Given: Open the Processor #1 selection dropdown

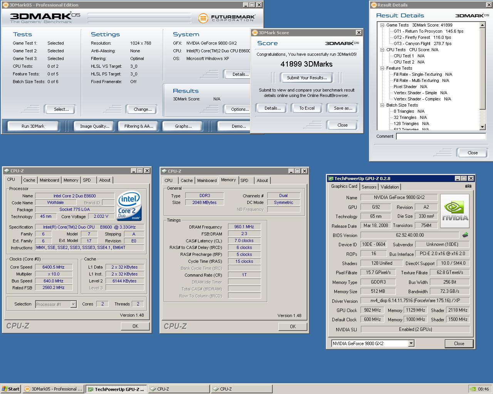Looking at the screenshot, I should pyautogui.click(x=73, y=304).
